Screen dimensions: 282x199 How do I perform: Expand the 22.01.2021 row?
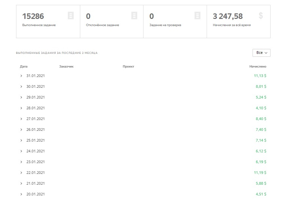click(21, 173)
